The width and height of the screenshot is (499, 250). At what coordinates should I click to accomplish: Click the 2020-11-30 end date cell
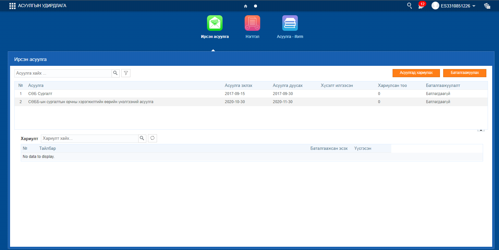coord(283,102)
